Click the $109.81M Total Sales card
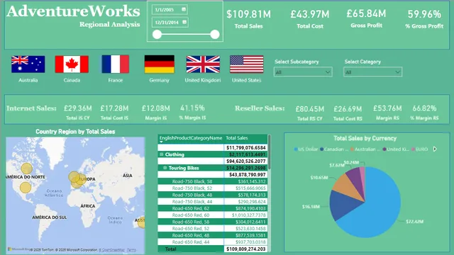This screenshot has height=255, width=454. pos(249,19)
